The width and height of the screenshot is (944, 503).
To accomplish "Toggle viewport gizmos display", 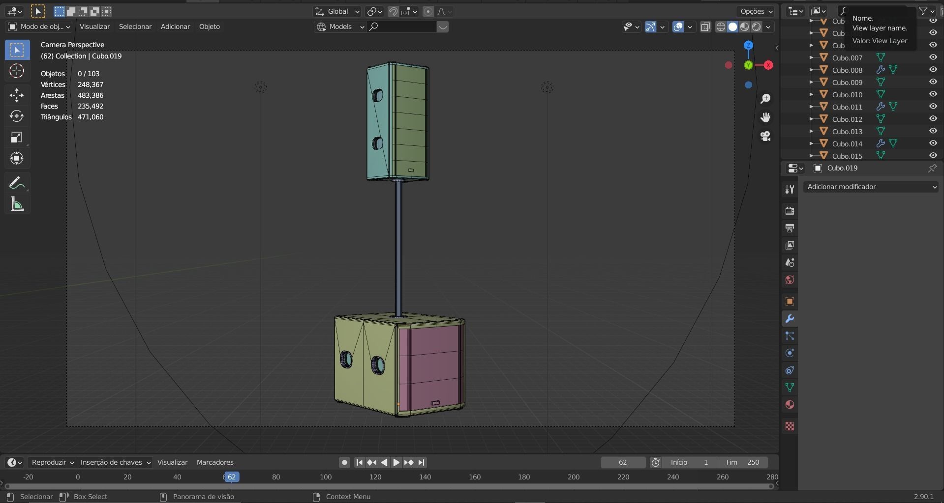I will click(x=650, y=27).
